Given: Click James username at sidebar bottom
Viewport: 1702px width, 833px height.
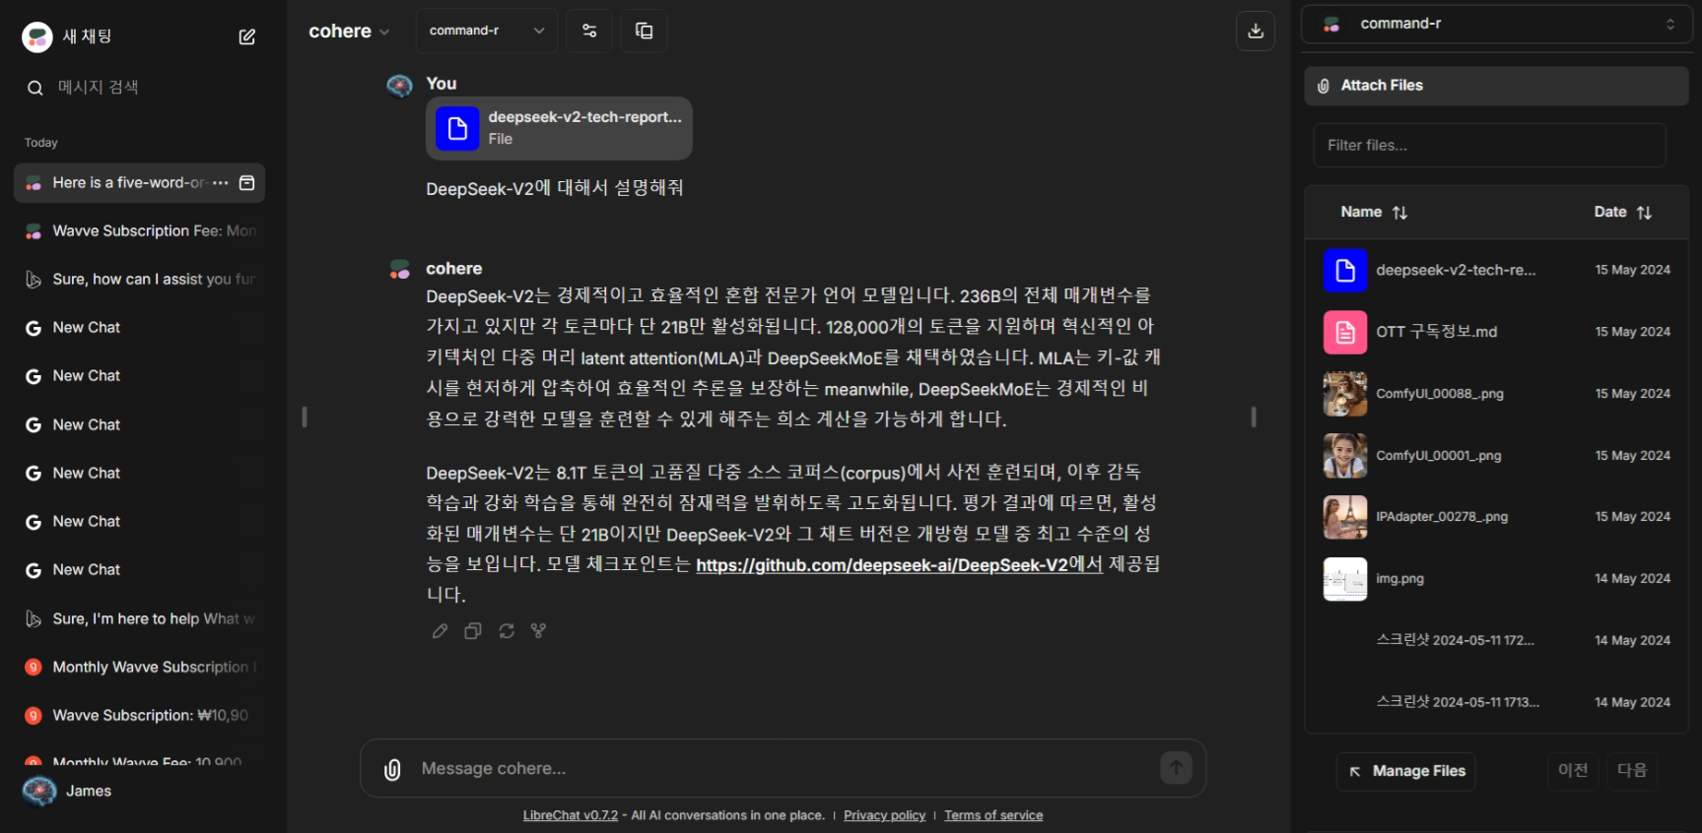Looking at the screenshot, I should point(89,791).
